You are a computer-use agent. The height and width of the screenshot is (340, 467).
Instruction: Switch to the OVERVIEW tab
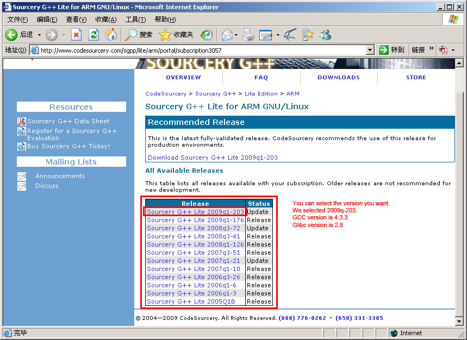pyautogui.click(x=183, y=78)
